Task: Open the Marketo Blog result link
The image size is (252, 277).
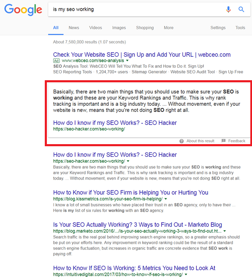Action: click(x=137, y=225)
